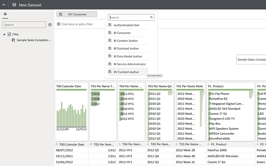
Task: Click the plus icon to add a filter
Action: [x=58, y=24]
